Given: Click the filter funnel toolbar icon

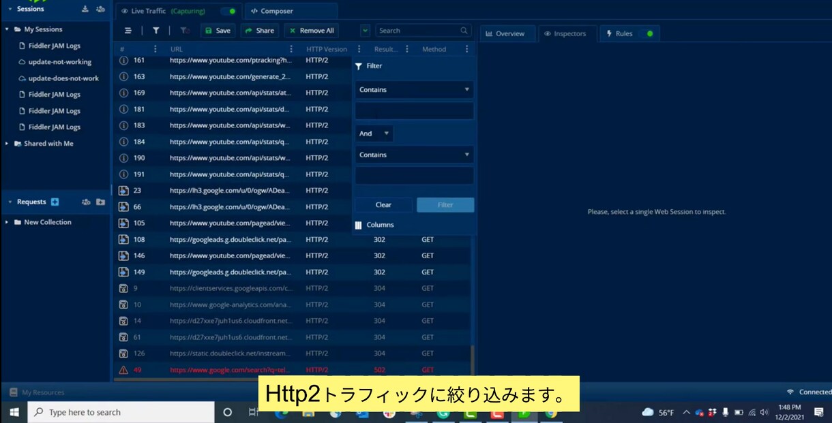Looking at the screenshot, I should (156, 31).
